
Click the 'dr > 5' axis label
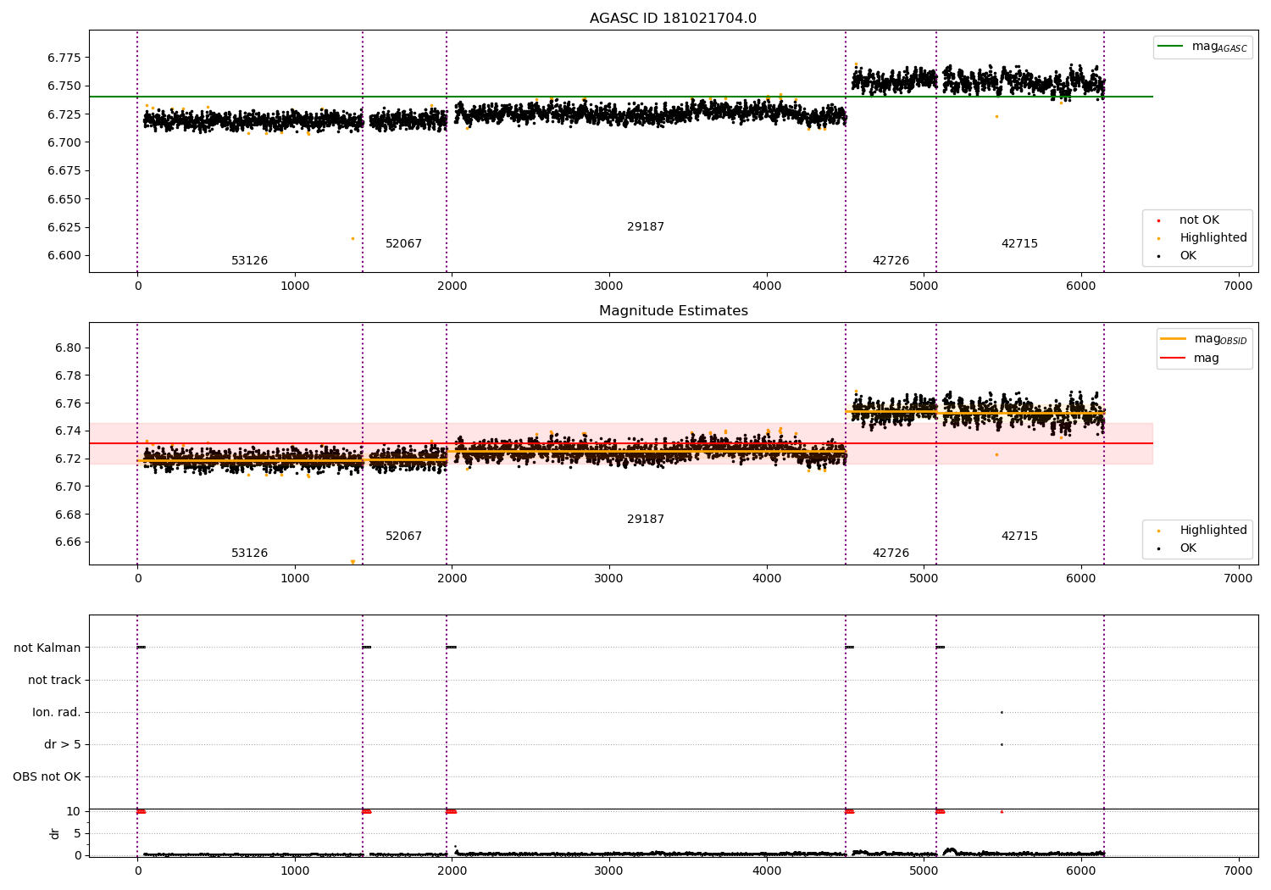(63, 744)
